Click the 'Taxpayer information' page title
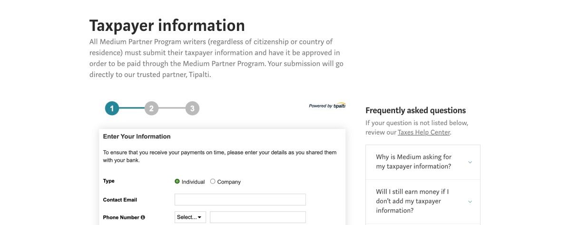571x225 pixels. tap(167, 25)
